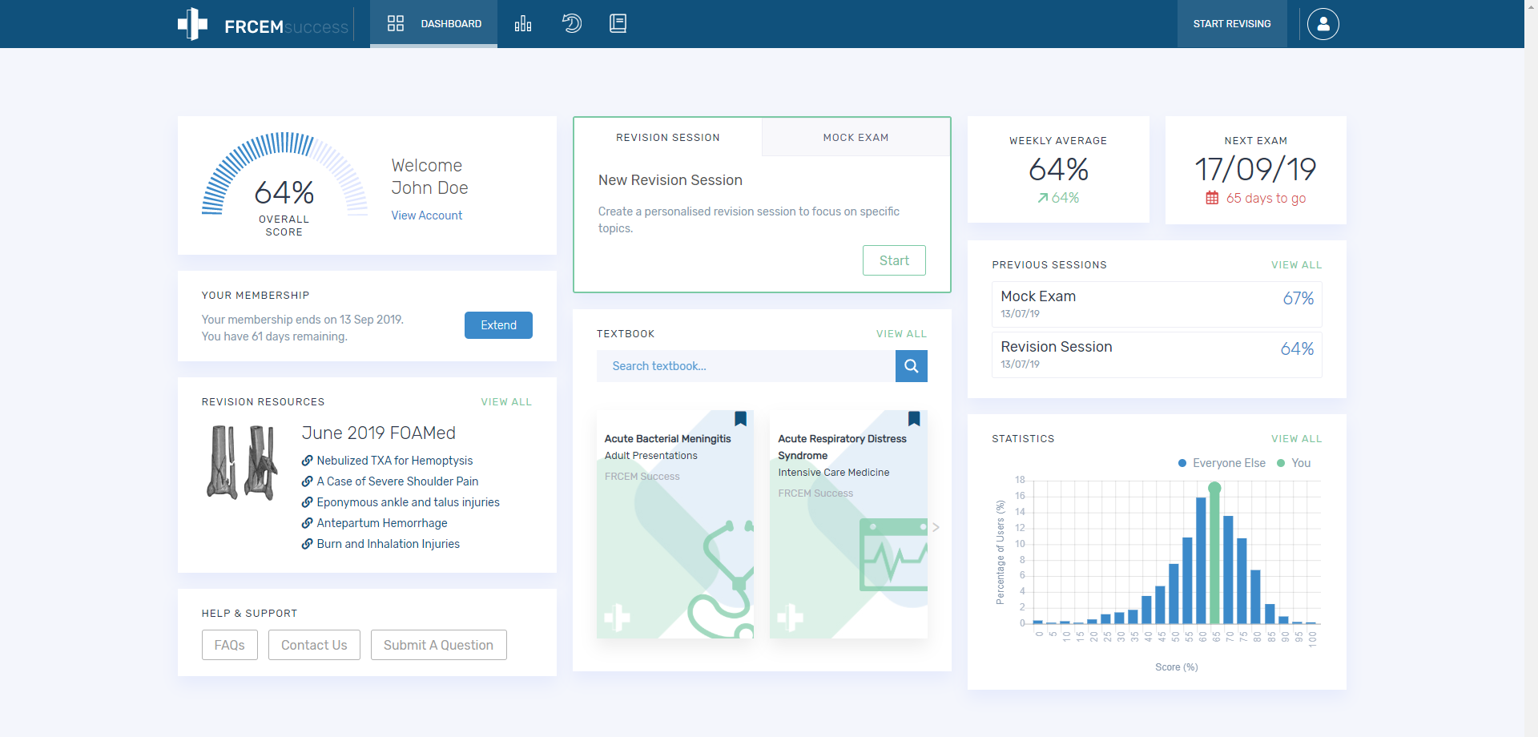Toggle bookmark on Acute Respiratory Distress Syndrome card
The height and width of the screenshot is (737, 1538).
point(914,418)
